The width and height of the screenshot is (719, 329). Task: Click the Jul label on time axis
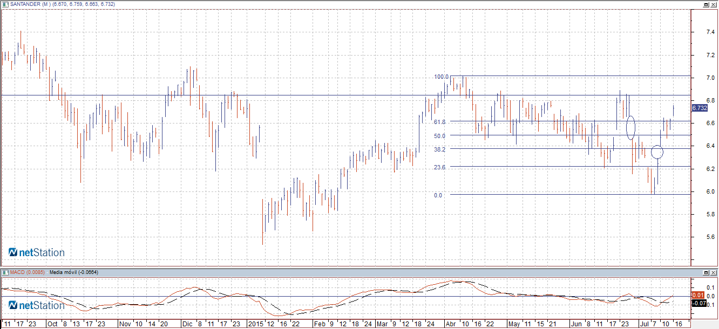point(645,324)
